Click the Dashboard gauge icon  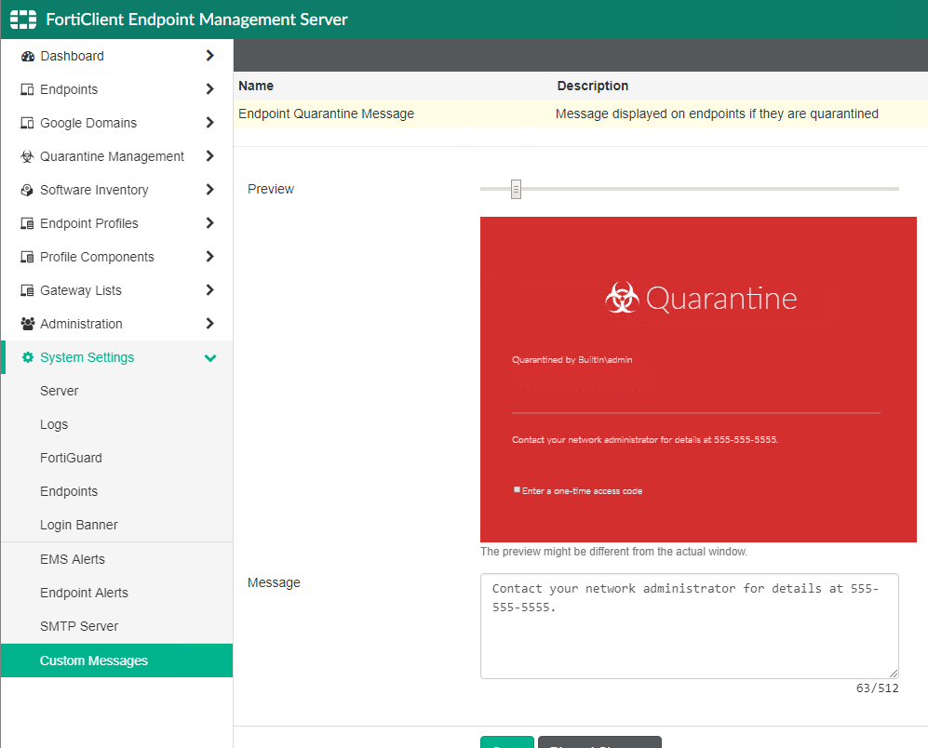[x=27, y=56]
